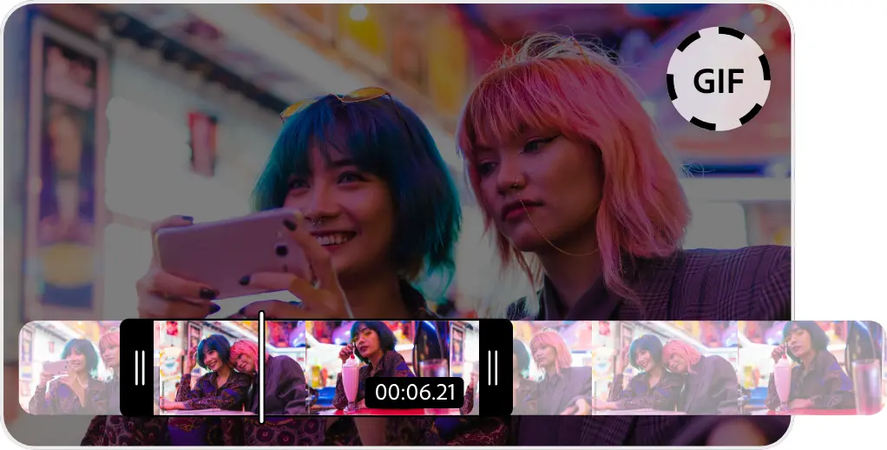This screenshot has width=887, height=450.
Task: Select the last dimmed milkshake frame in the strip
Action: coord(811,367)
